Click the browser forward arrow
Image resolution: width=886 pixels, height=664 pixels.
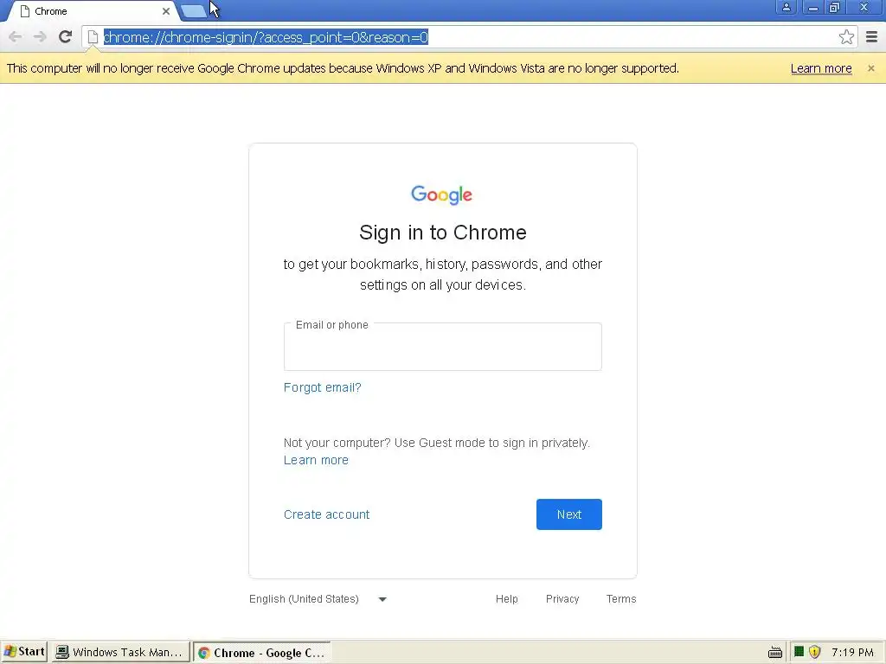[x=40, y=37]
